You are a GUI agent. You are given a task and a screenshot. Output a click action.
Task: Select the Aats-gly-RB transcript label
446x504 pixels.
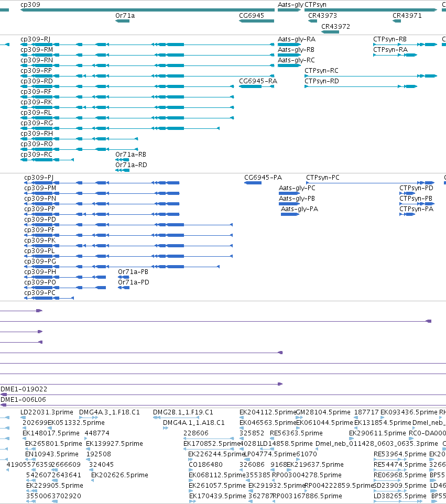296,49
